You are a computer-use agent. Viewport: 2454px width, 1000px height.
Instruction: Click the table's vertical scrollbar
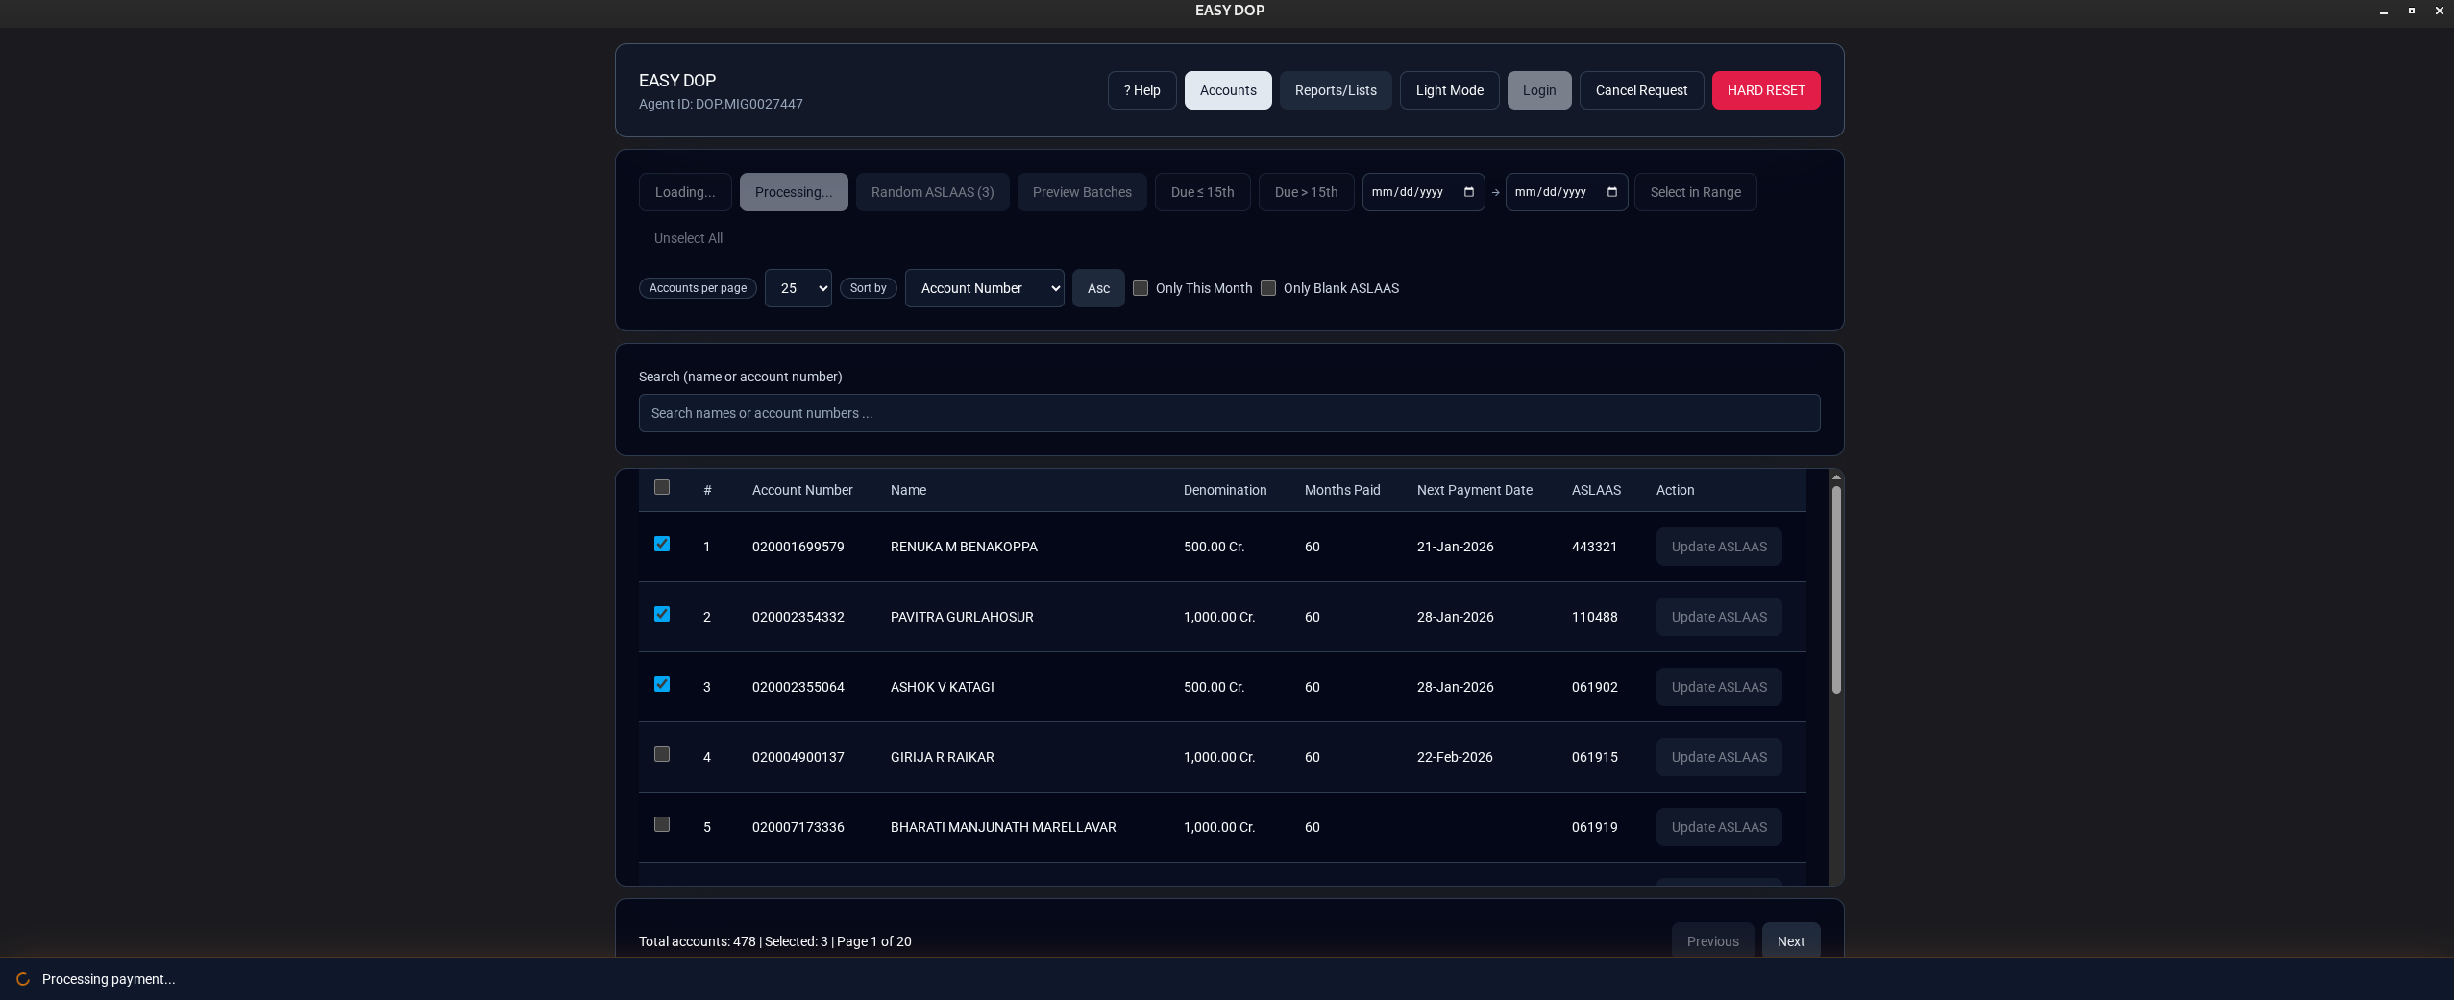tap(1834, 591)
